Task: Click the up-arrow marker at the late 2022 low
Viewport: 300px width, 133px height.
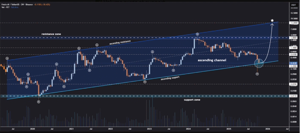Action: (x=145, y=82)
